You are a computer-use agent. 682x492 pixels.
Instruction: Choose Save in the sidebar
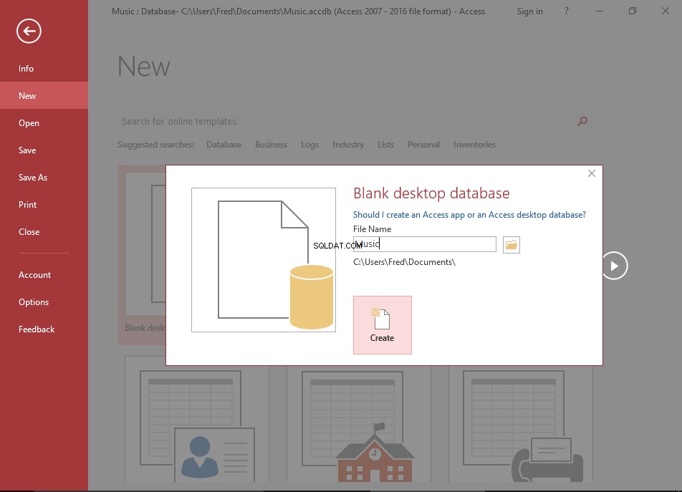pyautogui.click(x=27, y=150)
